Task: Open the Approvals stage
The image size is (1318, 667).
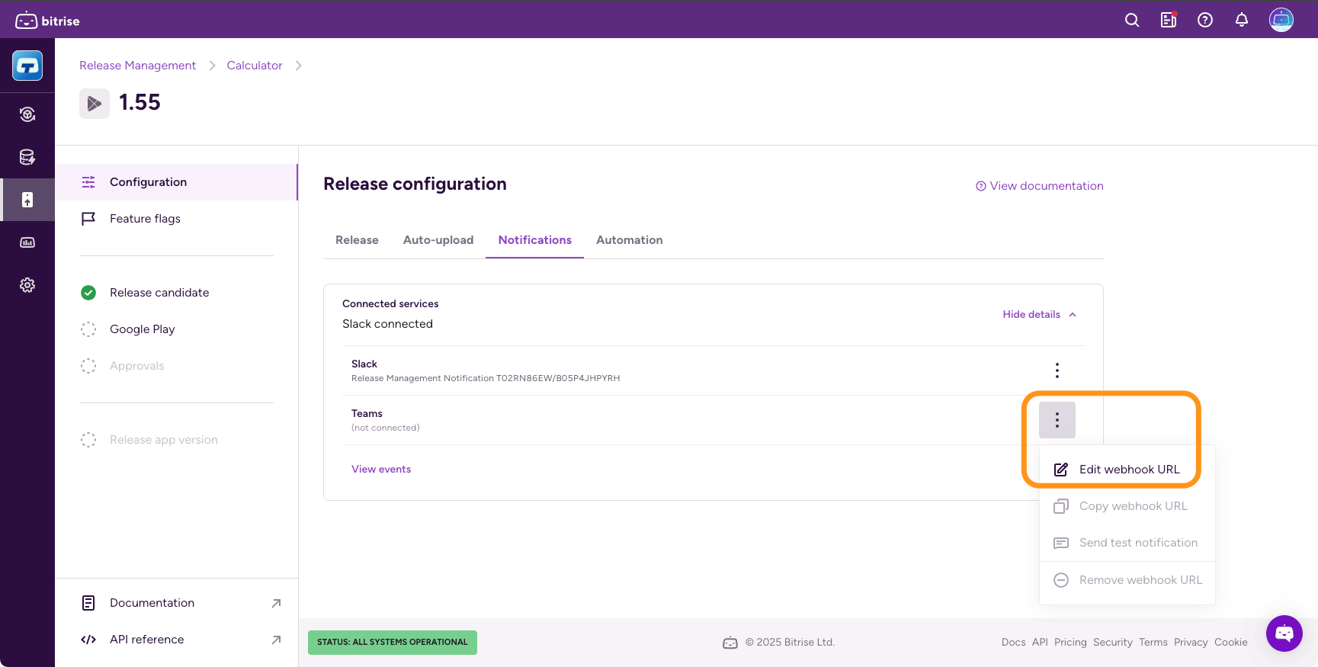Action: click(x=176, y=366)
